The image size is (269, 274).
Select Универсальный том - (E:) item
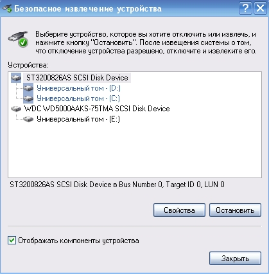78,119
